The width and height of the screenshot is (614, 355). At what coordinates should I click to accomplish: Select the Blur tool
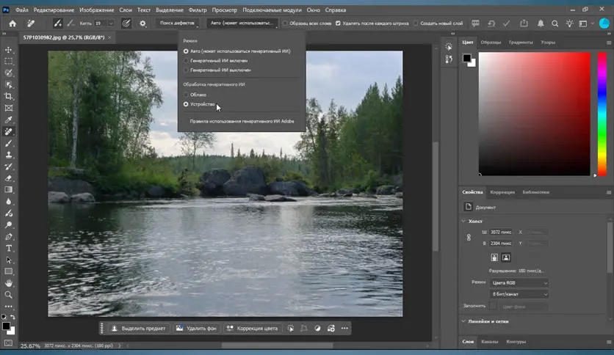coord(8,202)
